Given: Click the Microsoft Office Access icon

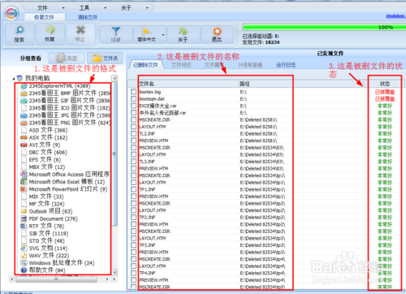Looking at the screenshot, I should (x=24, y=174).
